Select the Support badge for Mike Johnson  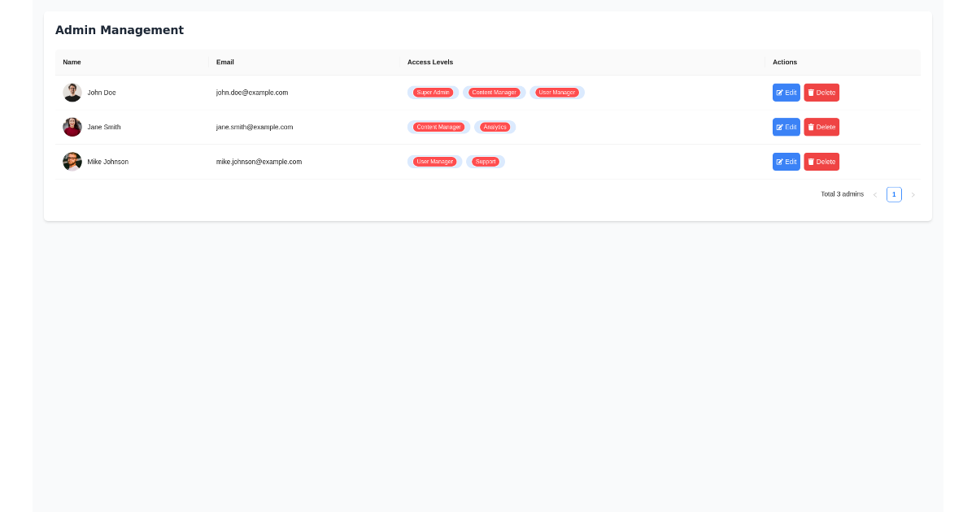click(x=486, y=161)
